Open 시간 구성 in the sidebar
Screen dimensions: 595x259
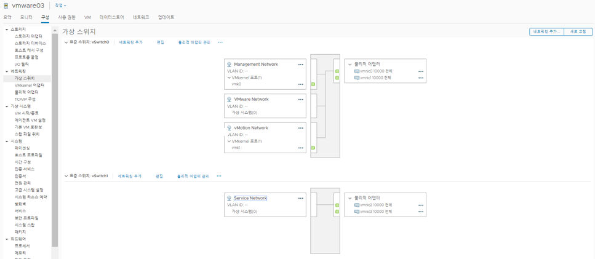(x=23, y=162)
